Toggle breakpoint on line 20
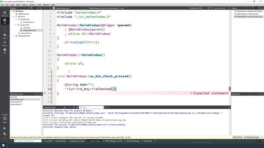 pyautogui.click(x=45, y=93)
